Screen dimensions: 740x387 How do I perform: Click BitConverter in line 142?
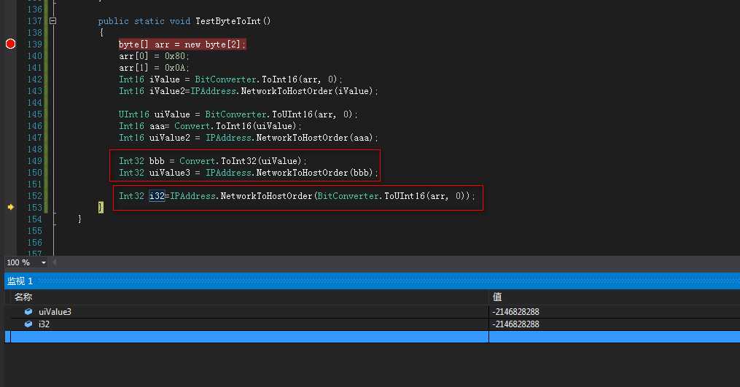pos(225,79)
